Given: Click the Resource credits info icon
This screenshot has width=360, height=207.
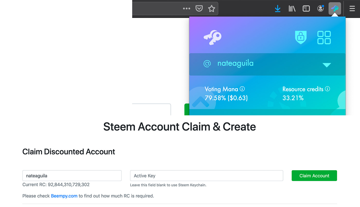Looking at the screenshot, I should click(x=328, y=89).
